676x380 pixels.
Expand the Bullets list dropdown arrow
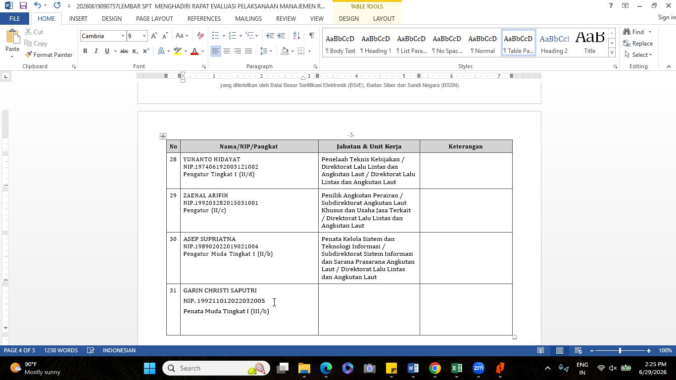pos(224,36)
